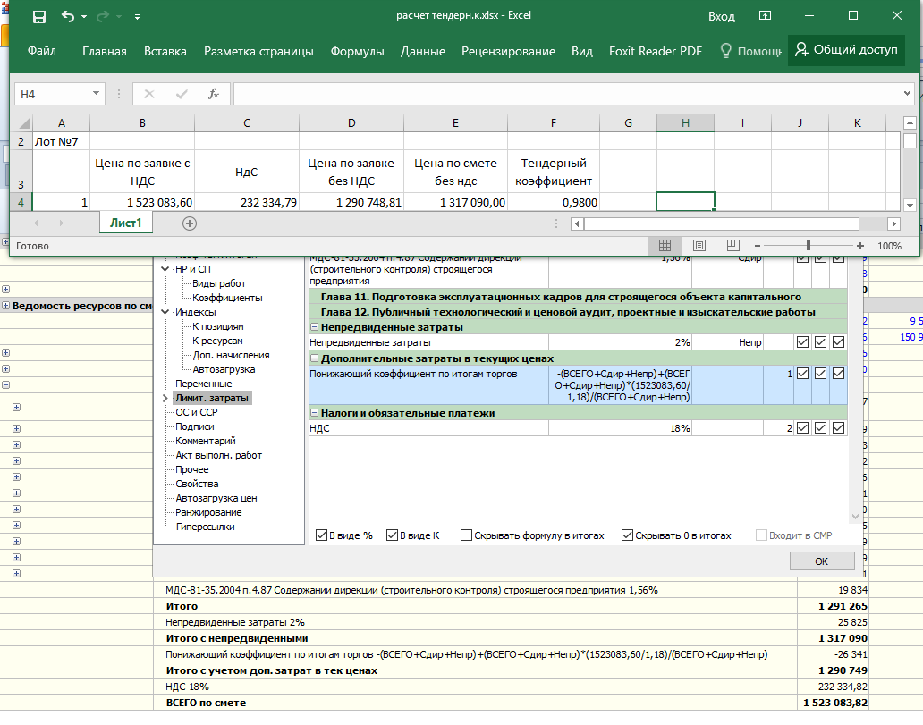923x725 pixels.
Task: Enable 'Скрывать формулу в итогах' checkbox
Action: [467, 535]
